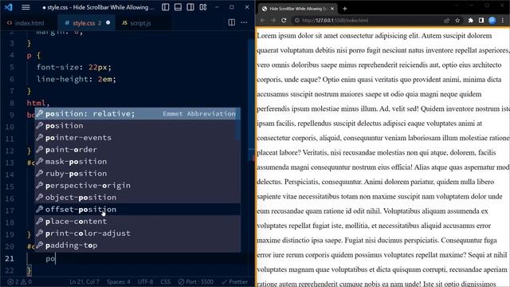Click the site information icon in the address bar

click(x=296, y=20)
